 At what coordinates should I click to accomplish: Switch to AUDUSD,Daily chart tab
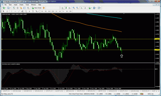(135, 91)
